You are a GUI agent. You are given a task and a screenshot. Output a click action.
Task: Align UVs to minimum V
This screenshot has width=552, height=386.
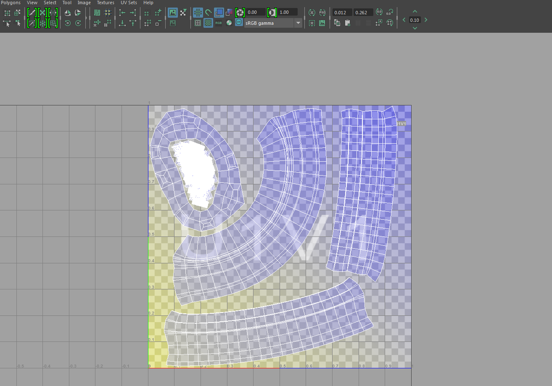122,23
